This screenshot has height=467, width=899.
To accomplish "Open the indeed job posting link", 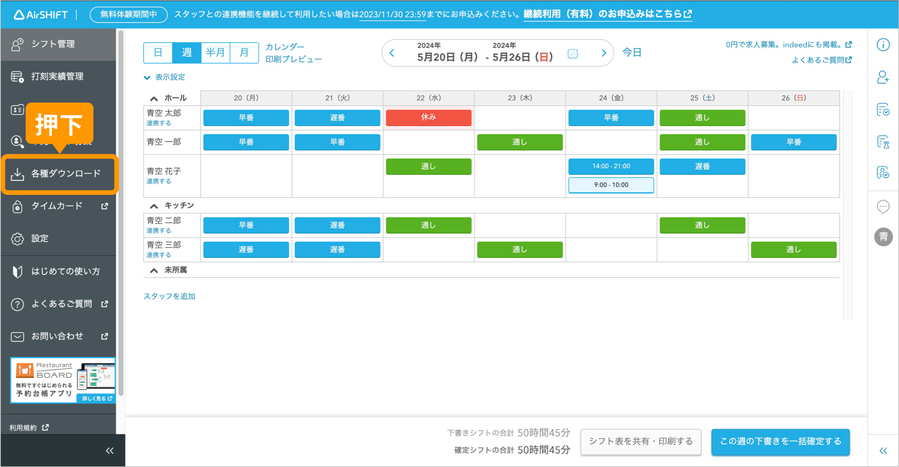I will click(788, 44).
